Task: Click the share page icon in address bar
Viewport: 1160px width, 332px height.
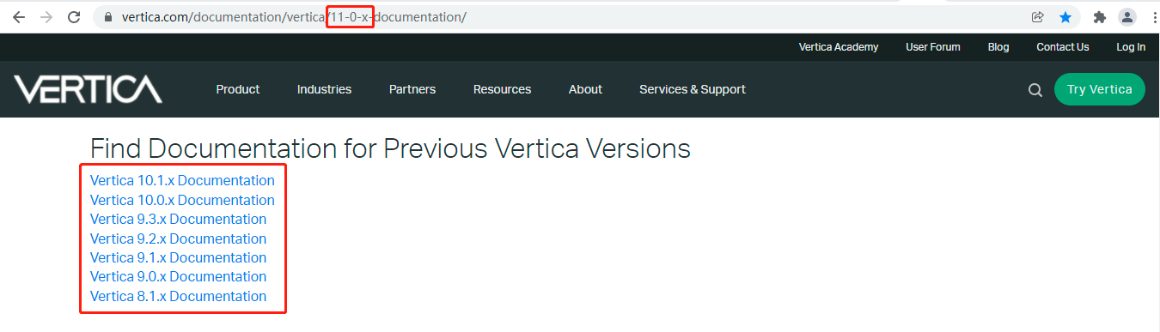Action: 1038,17
